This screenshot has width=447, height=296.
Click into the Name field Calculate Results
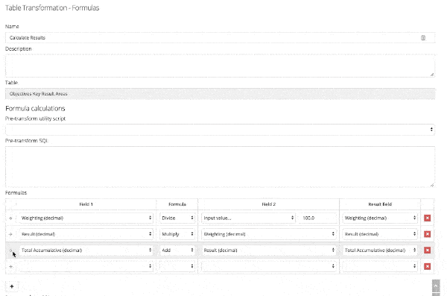click(220, 38)
